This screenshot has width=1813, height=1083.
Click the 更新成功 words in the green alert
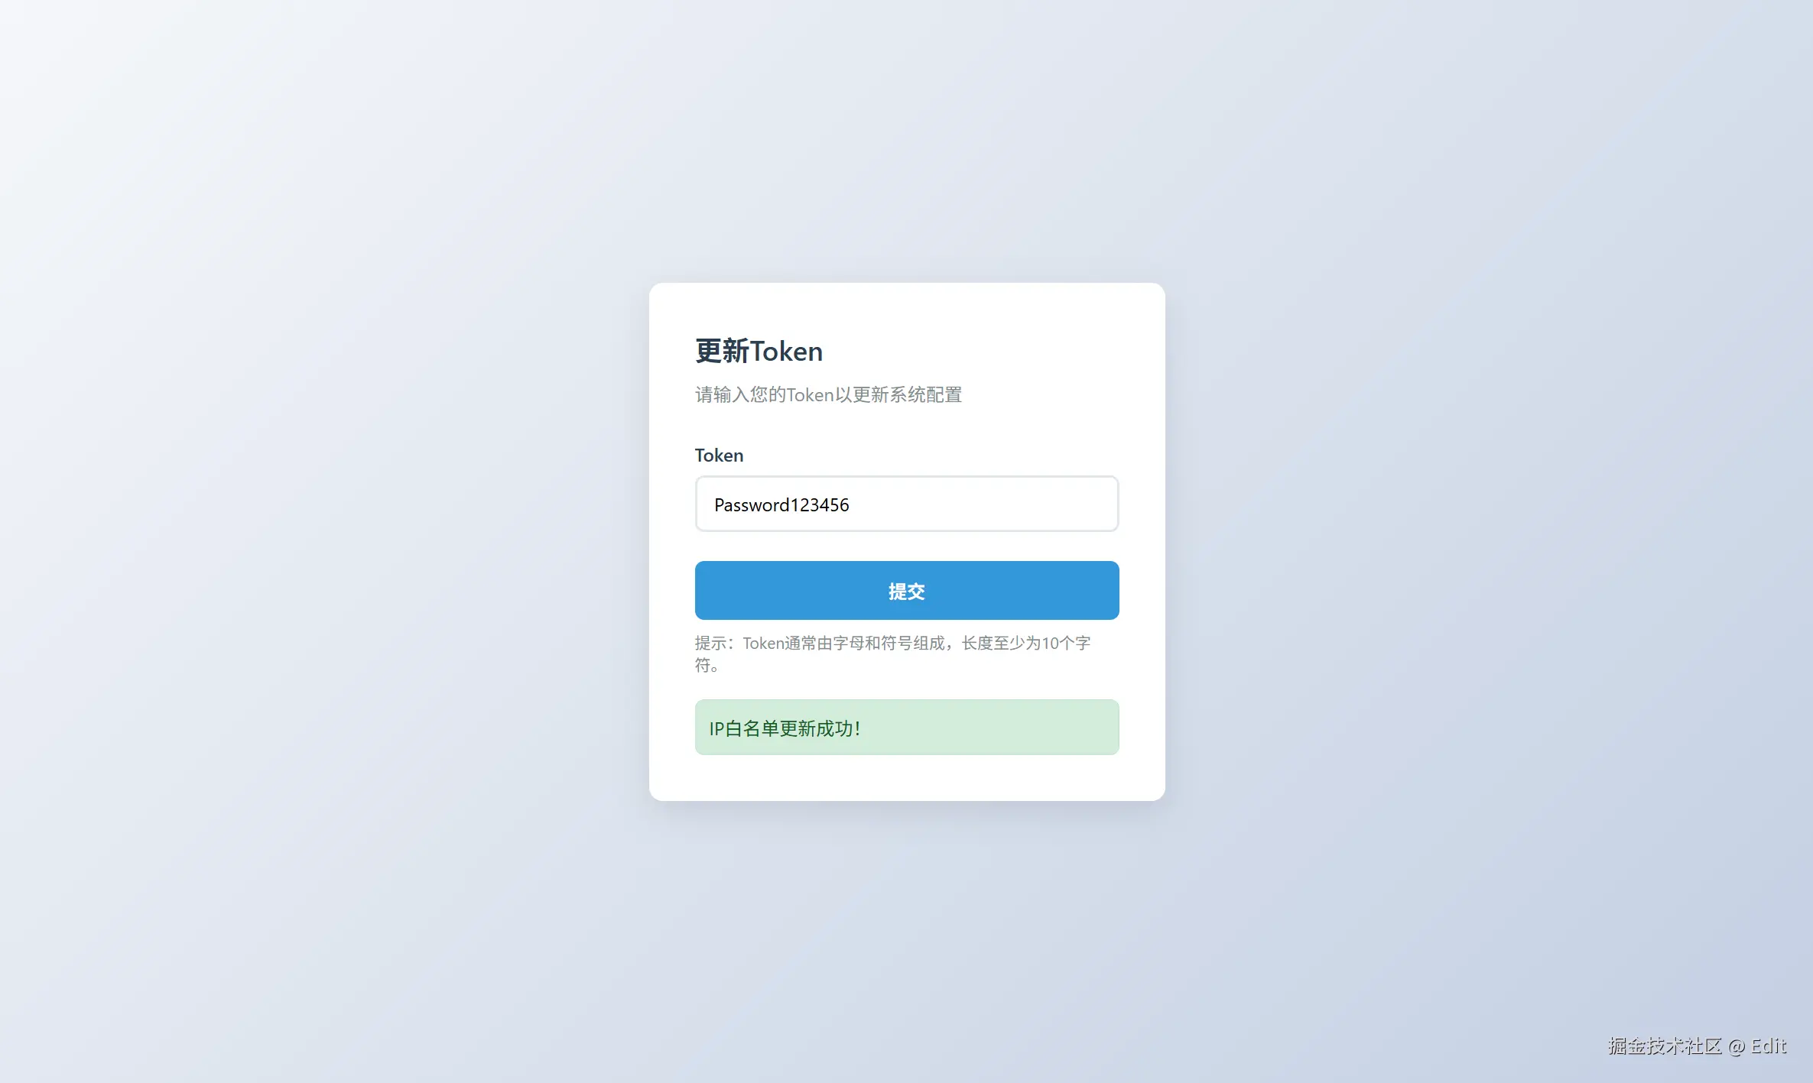click(816, 728)
